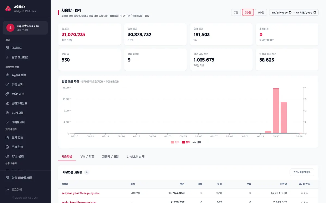326x203 pixels.
Task: Open 운영 모니터링 menu item
Action: tap(25, 57)
